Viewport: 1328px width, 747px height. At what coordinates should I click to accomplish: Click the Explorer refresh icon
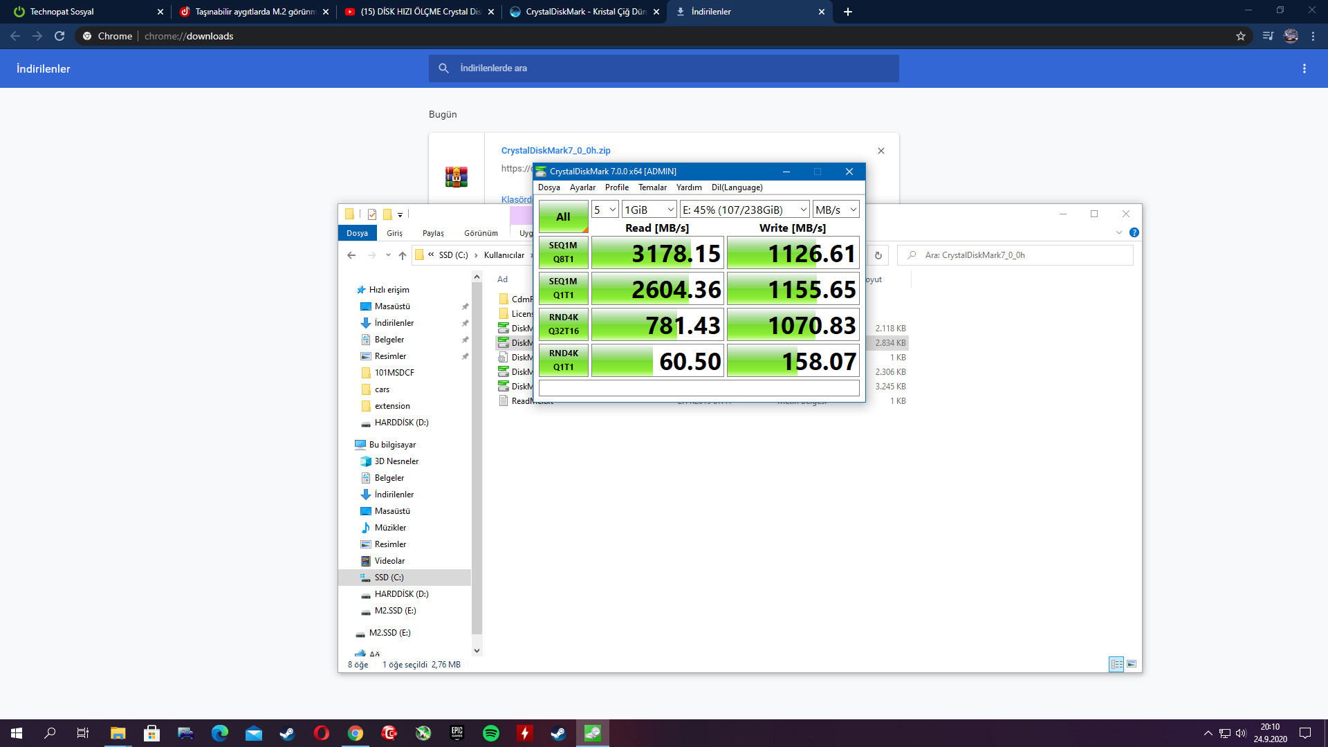point(878,255)
